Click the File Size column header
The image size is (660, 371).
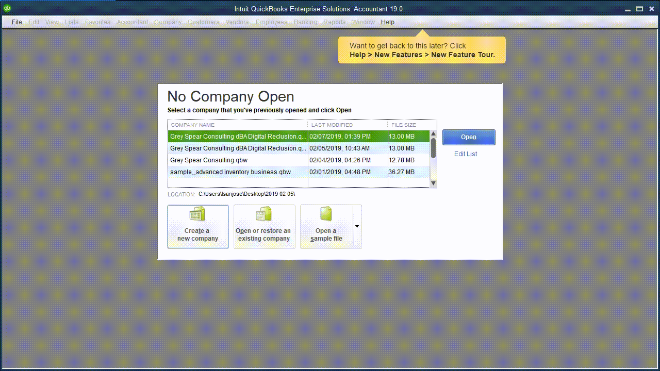(412, 125)
